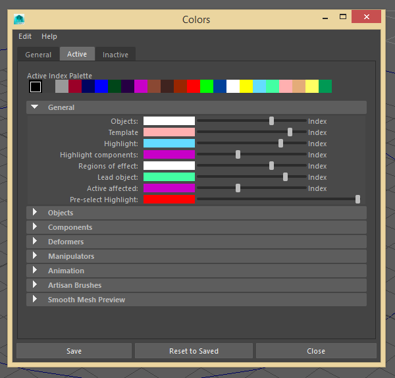Select light gray palette swatch
395x378 pixels.
(x=62, y=86)
